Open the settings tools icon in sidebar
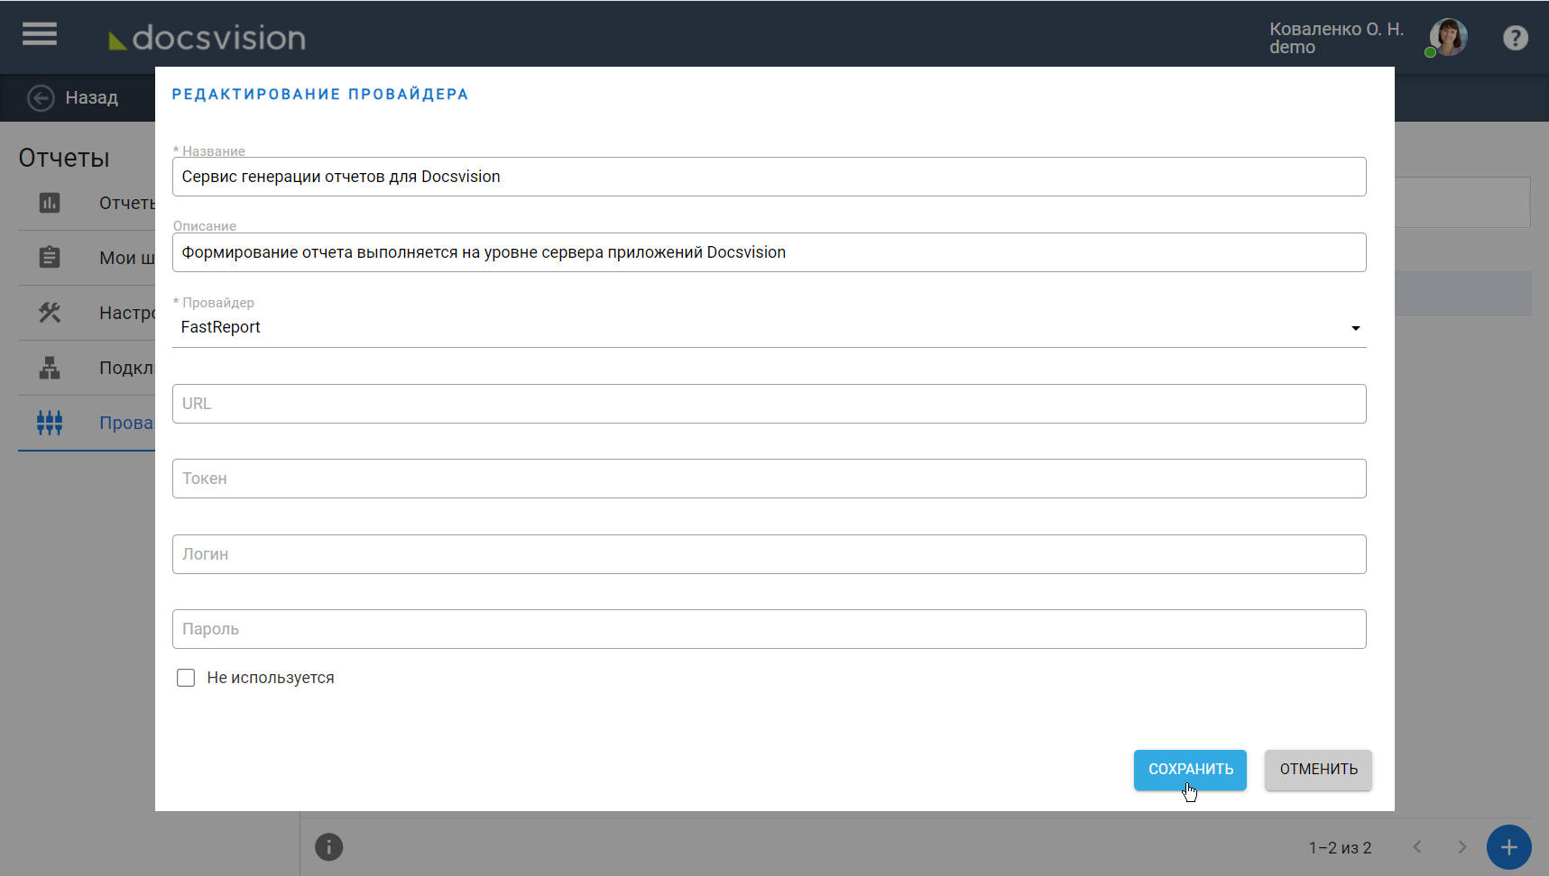The height and width of the screenshot is (876, 1549). (50, 313)
